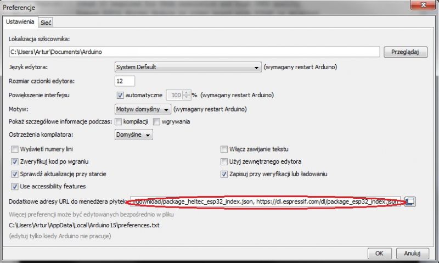
Task: Enable verbose output during wgrywania
Action: coord(156,121)
